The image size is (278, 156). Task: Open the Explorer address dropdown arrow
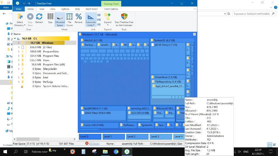click(225, 14)
